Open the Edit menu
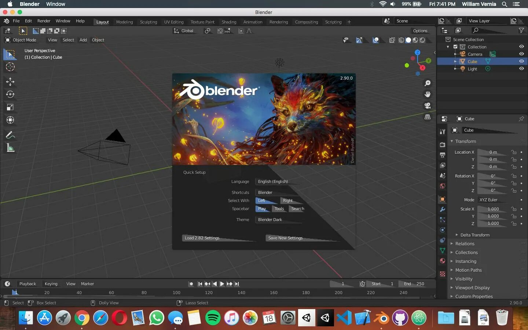 coord(28,21)
